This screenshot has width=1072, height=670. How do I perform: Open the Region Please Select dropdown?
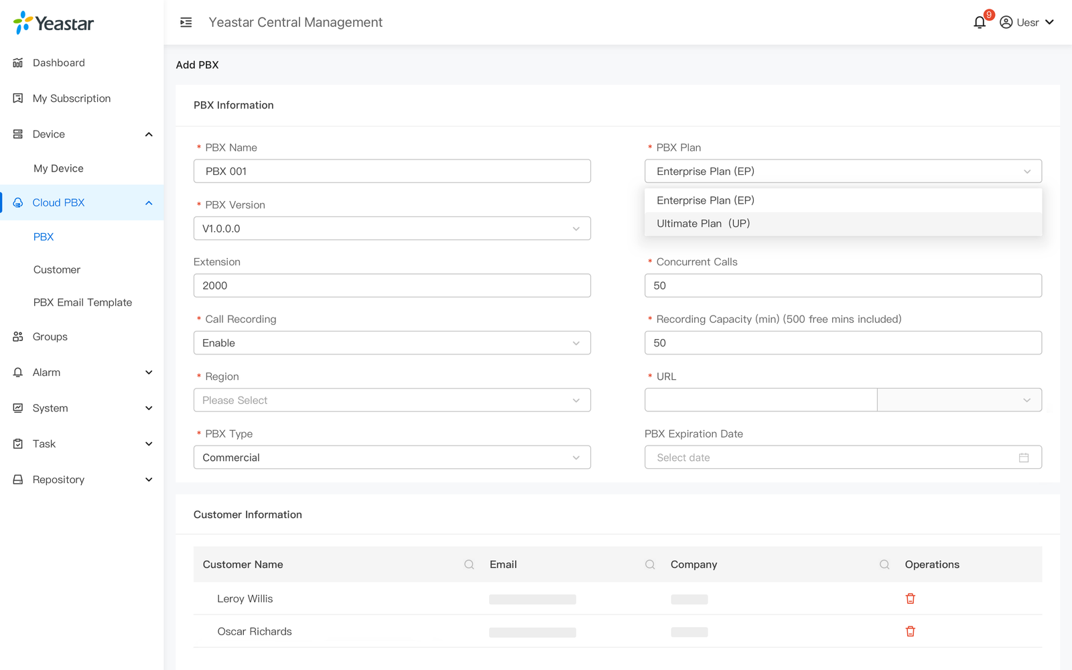tap(392, 400)
